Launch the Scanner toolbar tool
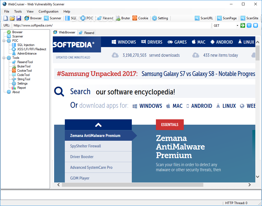This screenshot has width=262, height=206. [53, 18]
